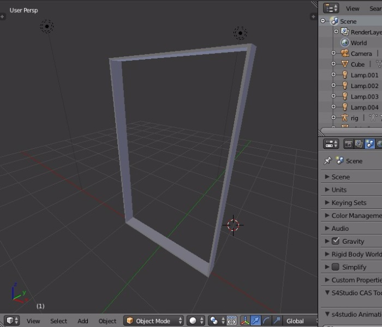Click the 3D View editor type icon
The width and height of the screenshot is (382, 327).
pyautogui.click(x=11, y=321)
